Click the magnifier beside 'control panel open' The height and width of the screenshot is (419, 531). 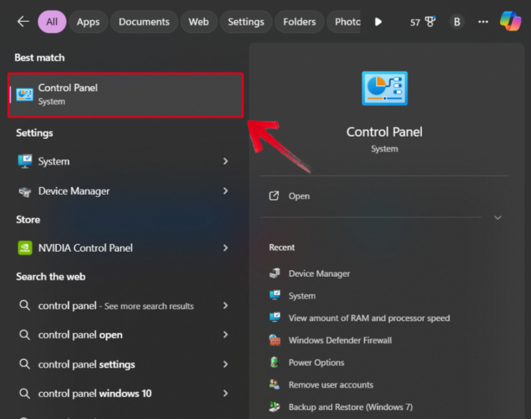(x=24, y=334)
